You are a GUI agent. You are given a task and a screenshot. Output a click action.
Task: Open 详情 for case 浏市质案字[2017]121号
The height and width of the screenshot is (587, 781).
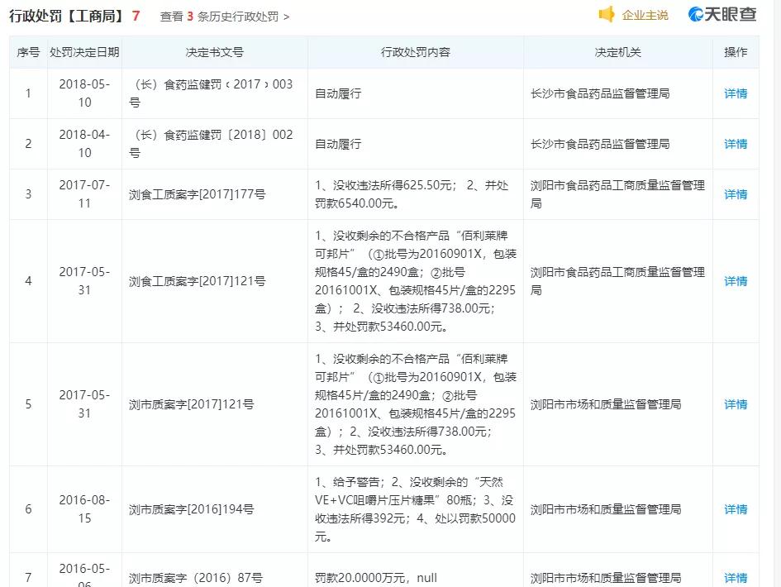(734, 404)
